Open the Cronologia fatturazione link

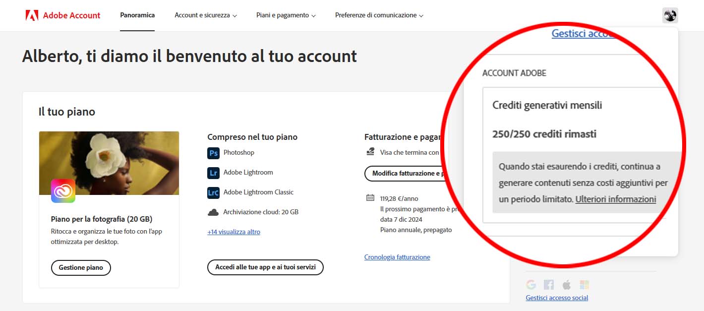397,257
